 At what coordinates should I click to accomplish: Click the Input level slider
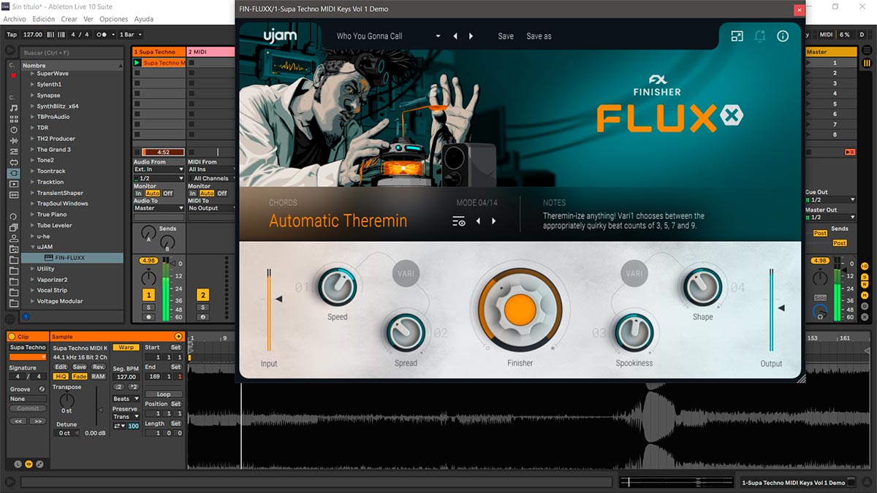(270, 310)
